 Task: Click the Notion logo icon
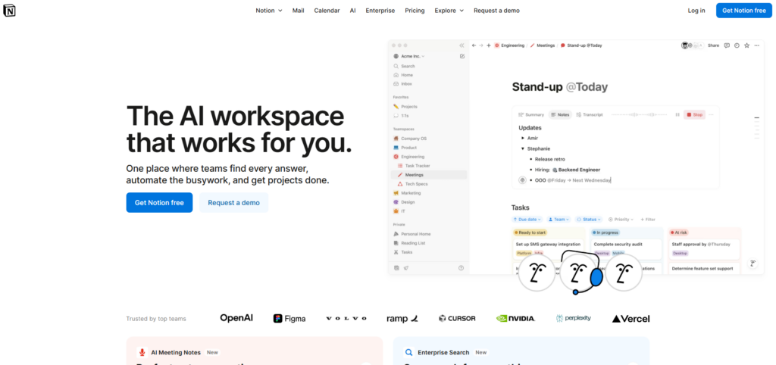point(9,11)
